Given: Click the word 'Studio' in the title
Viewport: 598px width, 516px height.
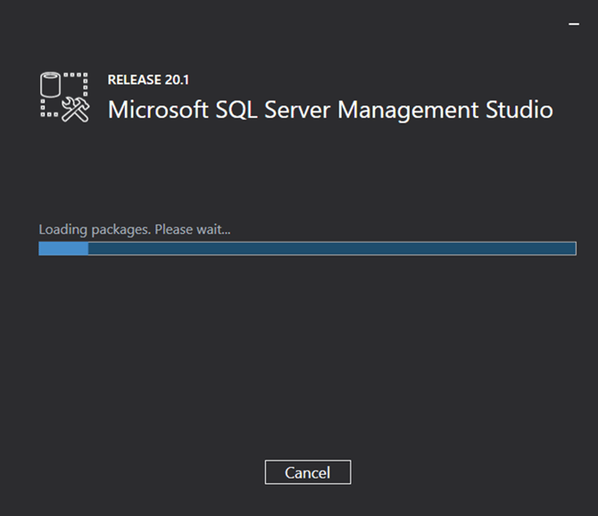Looking at the screenshot, I should (518, 110).
